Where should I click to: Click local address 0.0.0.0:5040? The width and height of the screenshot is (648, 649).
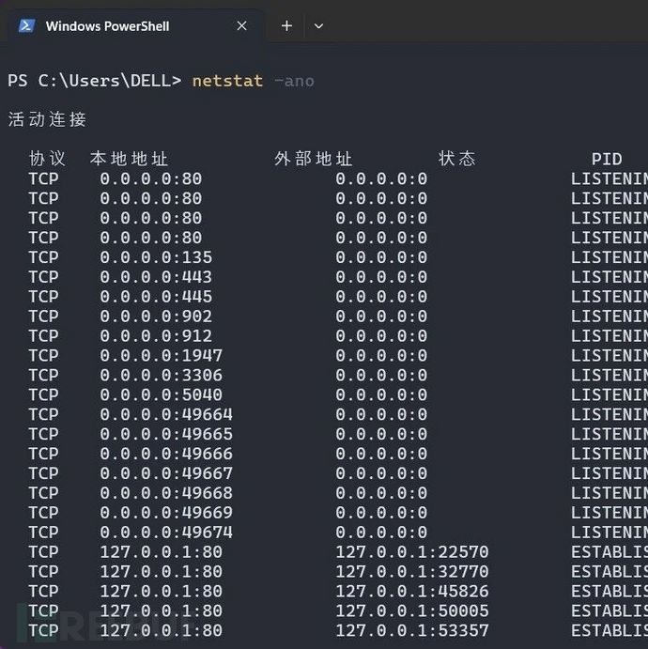[161, 394]
